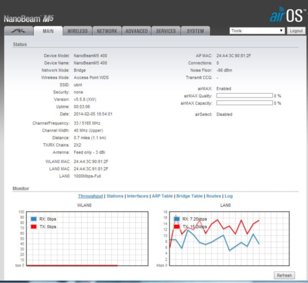Click the Noise Floor value -98 dBm
308x283 pixels.
[224, 70]
